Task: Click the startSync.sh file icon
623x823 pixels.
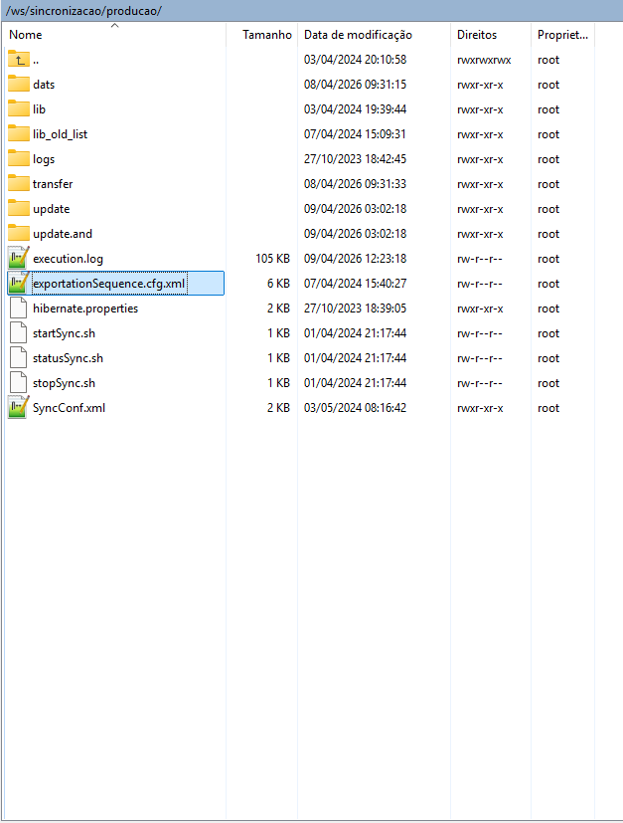Action: (x=19, y=332)
